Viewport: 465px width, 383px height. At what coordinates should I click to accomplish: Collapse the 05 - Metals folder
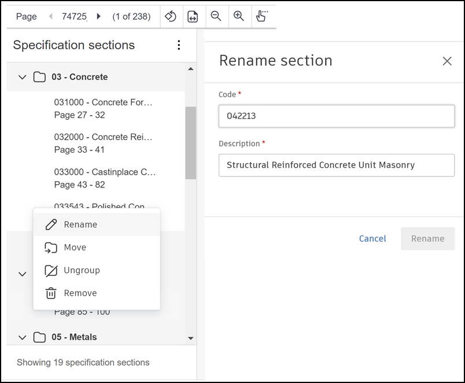(23, 337)
